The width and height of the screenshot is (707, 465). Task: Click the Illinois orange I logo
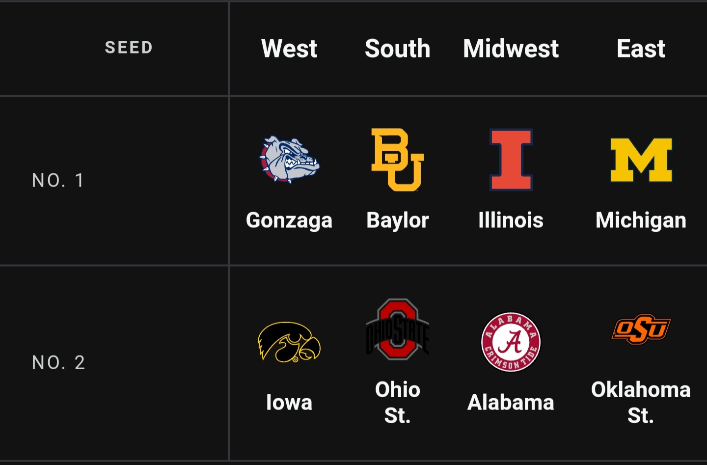511,160
